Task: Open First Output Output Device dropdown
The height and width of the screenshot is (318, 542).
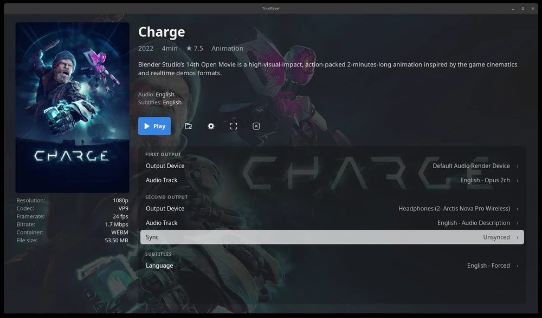Action: tap(332, 166)
